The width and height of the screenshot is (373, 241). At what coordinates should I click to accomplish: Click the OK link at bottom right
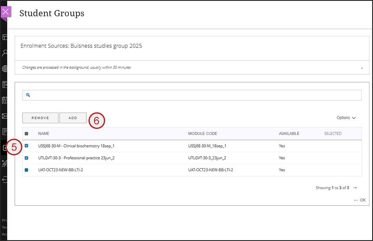coord(360,200)
